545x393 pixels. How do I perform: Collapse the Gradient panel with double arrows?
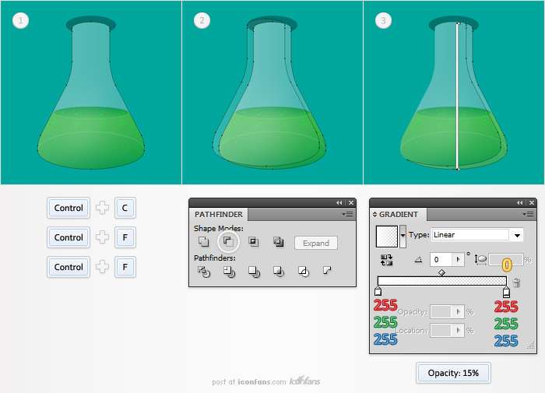[x=519, y=202]
